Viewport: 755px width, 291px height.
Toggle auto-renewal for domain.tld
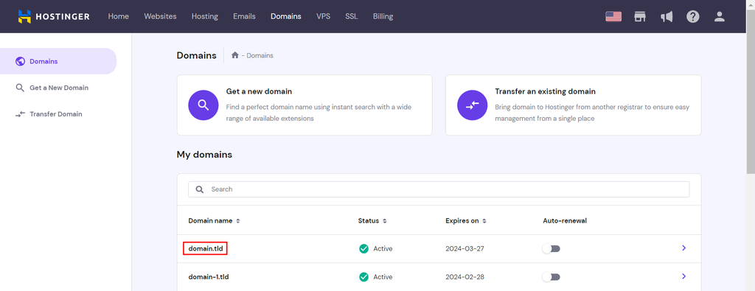pos(552,249)
